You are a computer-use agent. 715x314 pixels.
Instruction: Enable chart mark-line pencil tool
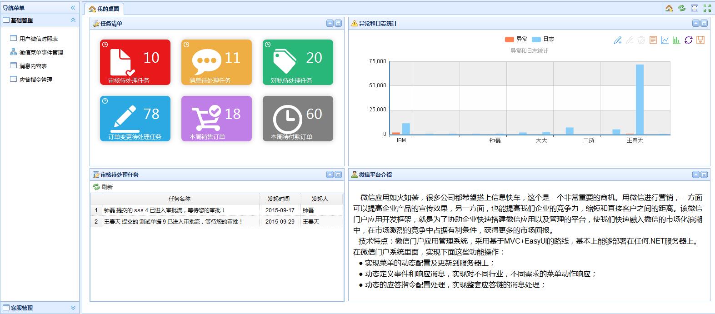point(618,40)
